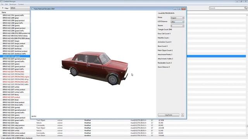Click the red car in 3D preview
This screenshot has height=139, width=248.
[x=95, y=68]
